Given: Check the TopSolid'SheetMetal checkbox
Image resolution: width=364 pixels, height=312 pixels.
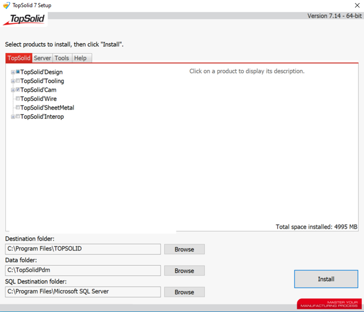Looking at the screenshot, I should tap(18, 107).
